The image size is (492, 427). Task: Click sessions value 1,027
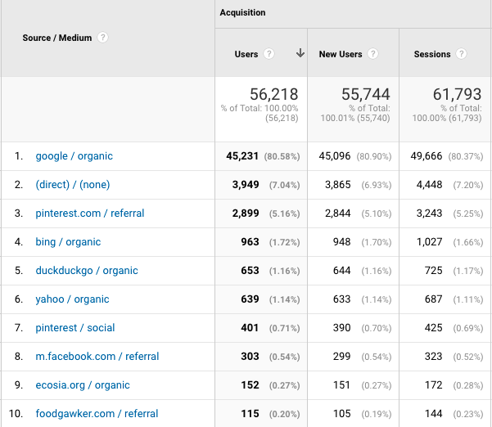[429, 241]
